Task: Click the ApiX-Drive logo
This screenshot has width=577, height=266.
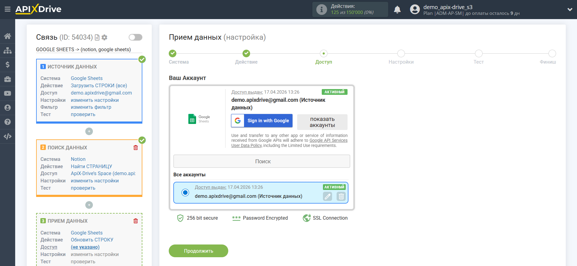Action: click(38, 9)
